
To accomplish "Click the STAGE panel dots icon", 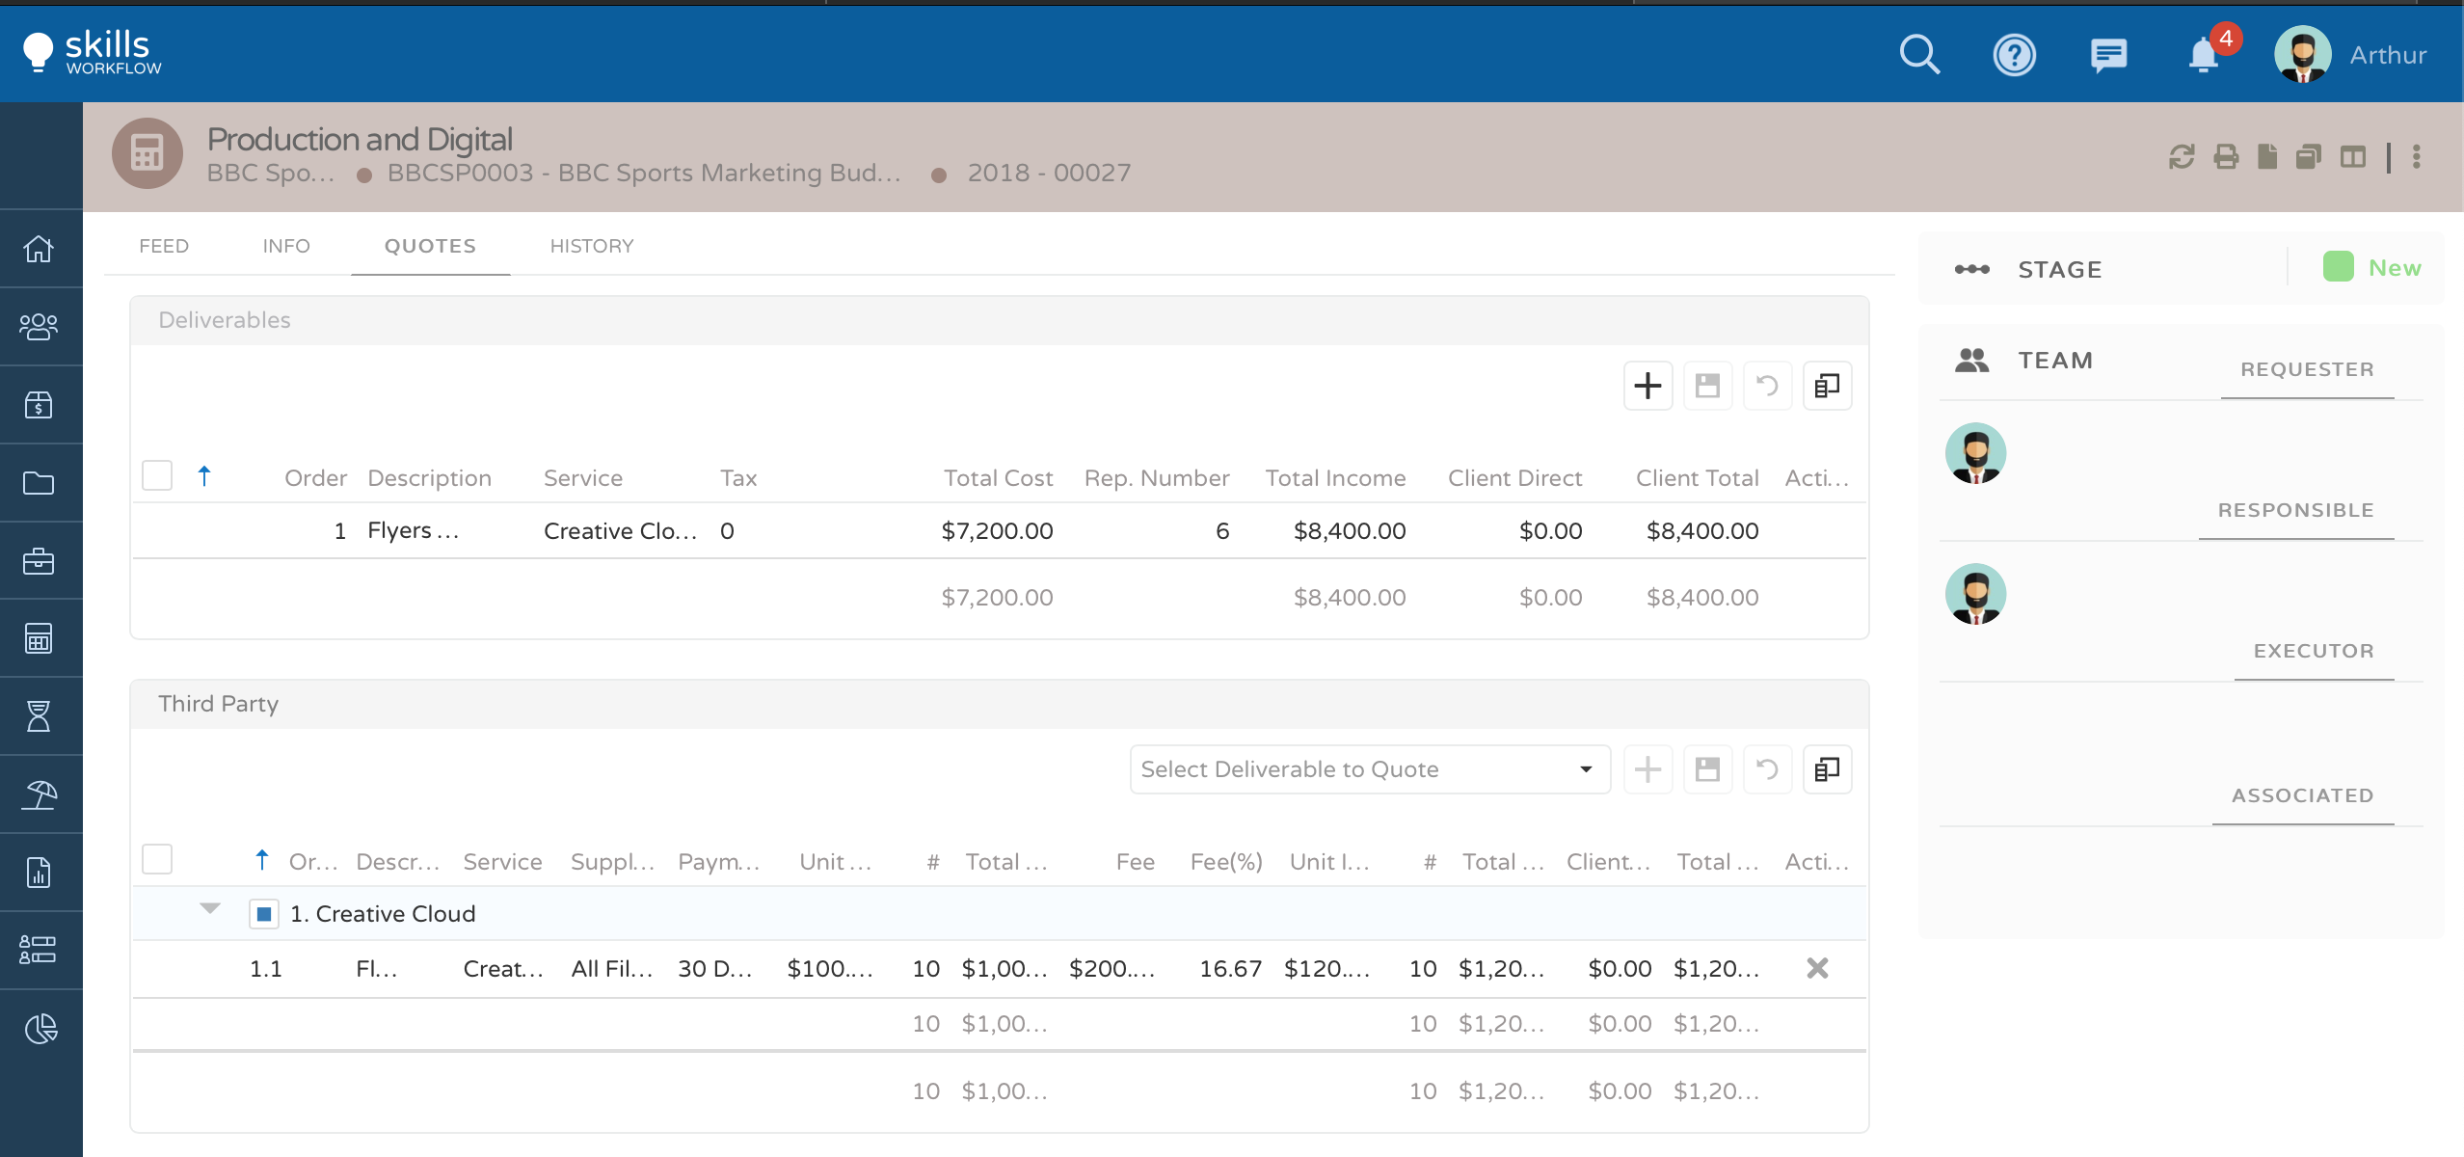I will 1971,269.
